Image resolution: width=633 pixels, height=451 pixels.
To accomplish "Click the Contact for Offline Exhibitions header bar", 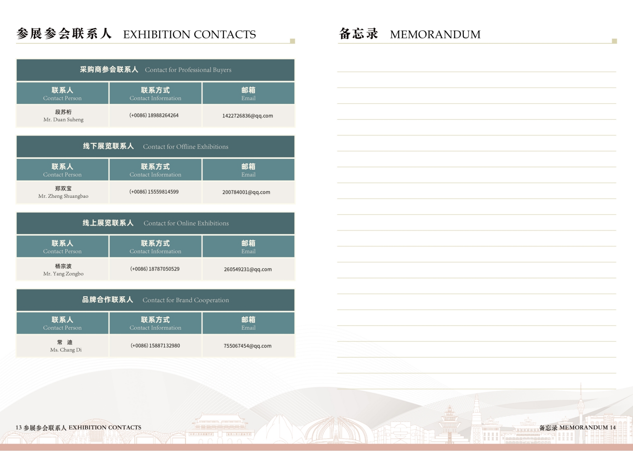I will point(155,147).
